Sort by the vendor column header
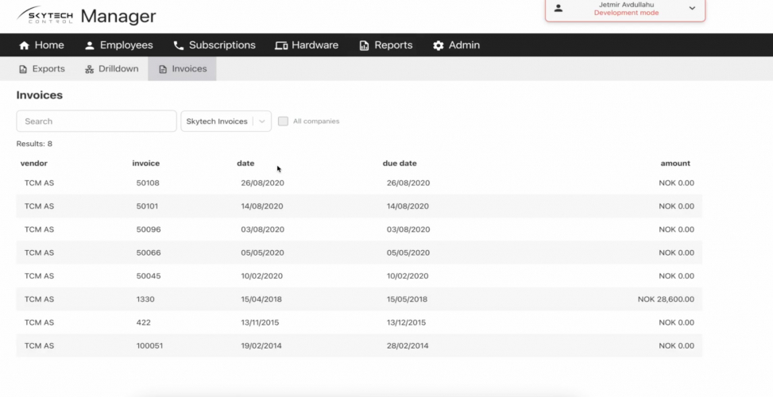Image resolution: width=773 pixels, height=397 pixels. click(x=34, y=163)
